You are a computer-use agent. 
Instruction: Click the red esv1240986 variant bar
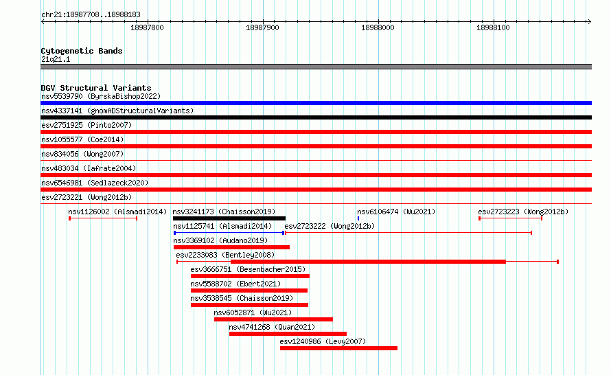pos(338,348)
